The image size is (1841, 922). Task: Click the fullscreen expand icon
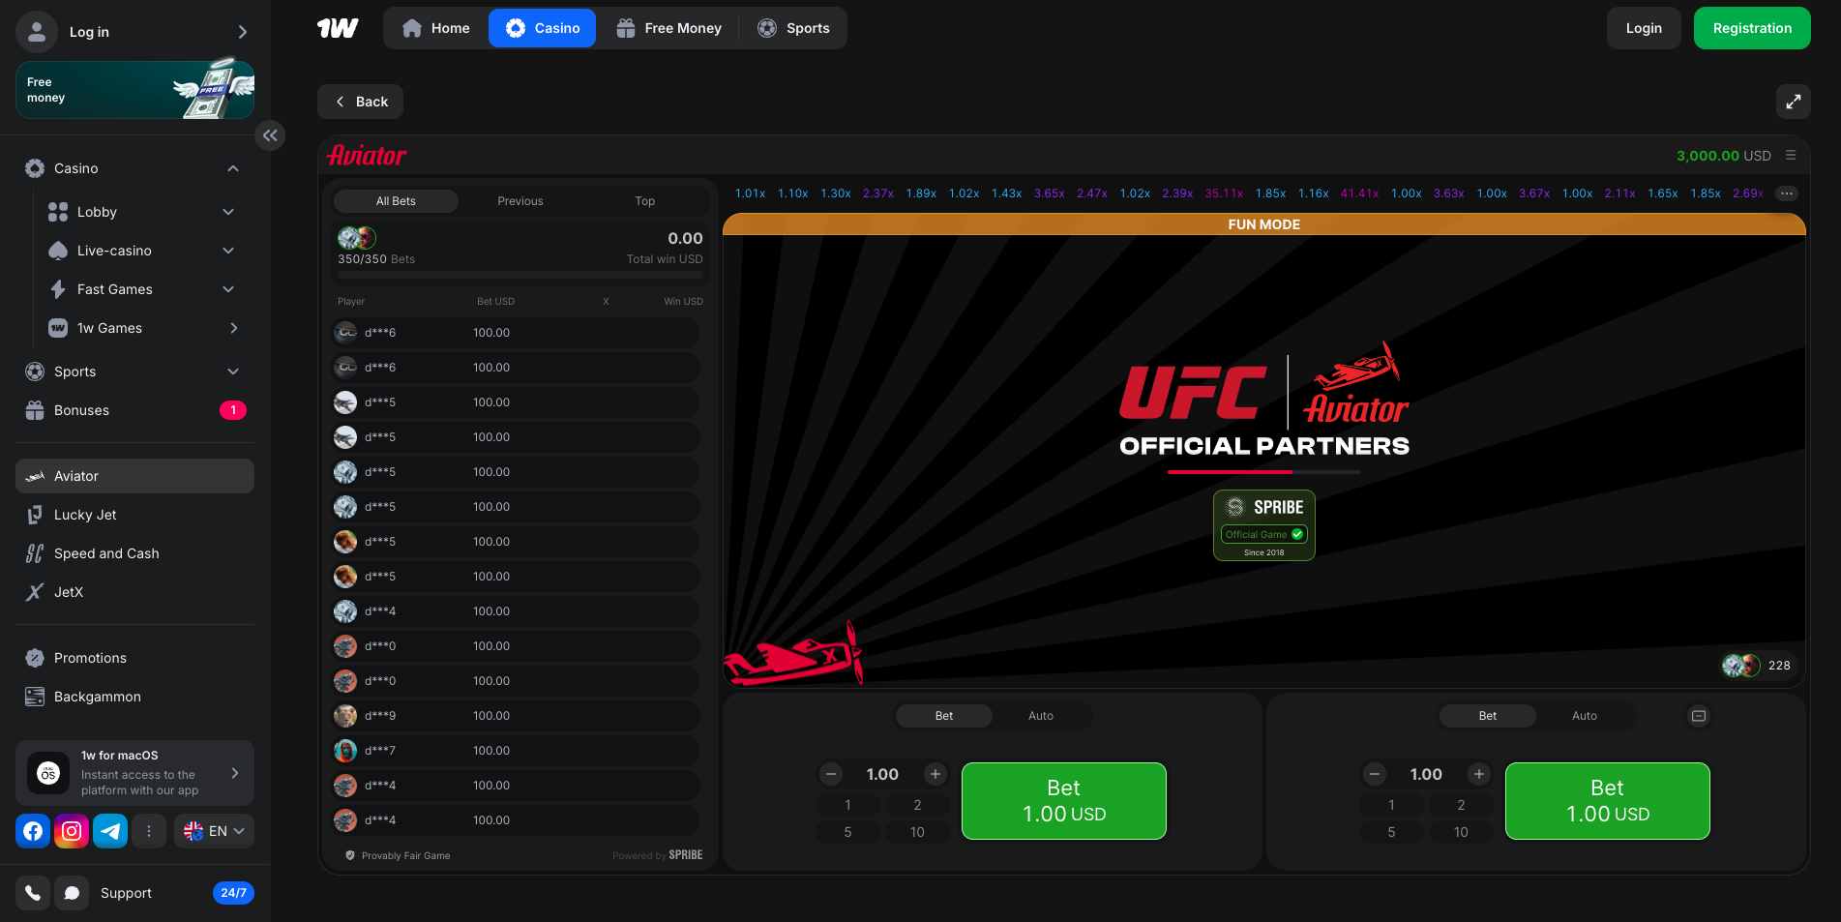pyautogui.click(x=1793, y=102)
